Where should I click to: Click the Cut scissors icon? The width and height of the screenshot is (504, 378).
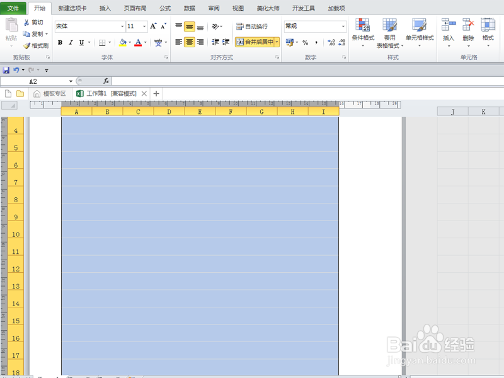click(x=27, y=22)
